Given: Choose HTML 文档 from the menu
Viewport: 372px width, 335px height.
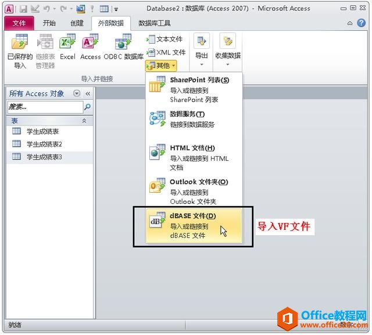Looking at the screenshot, I should click(194, 157).
